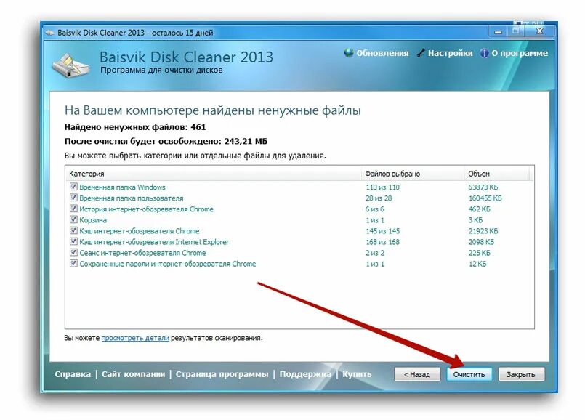
Task: Select Сеанс интернет-обозревателя Chrome label
Action: tap(142, 253)
